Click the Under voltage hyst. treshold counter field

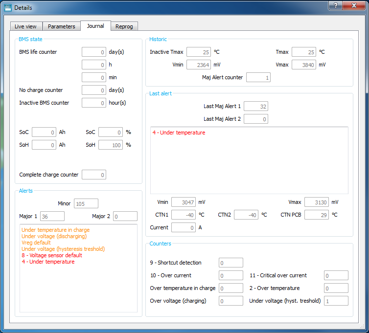[336, 301]
